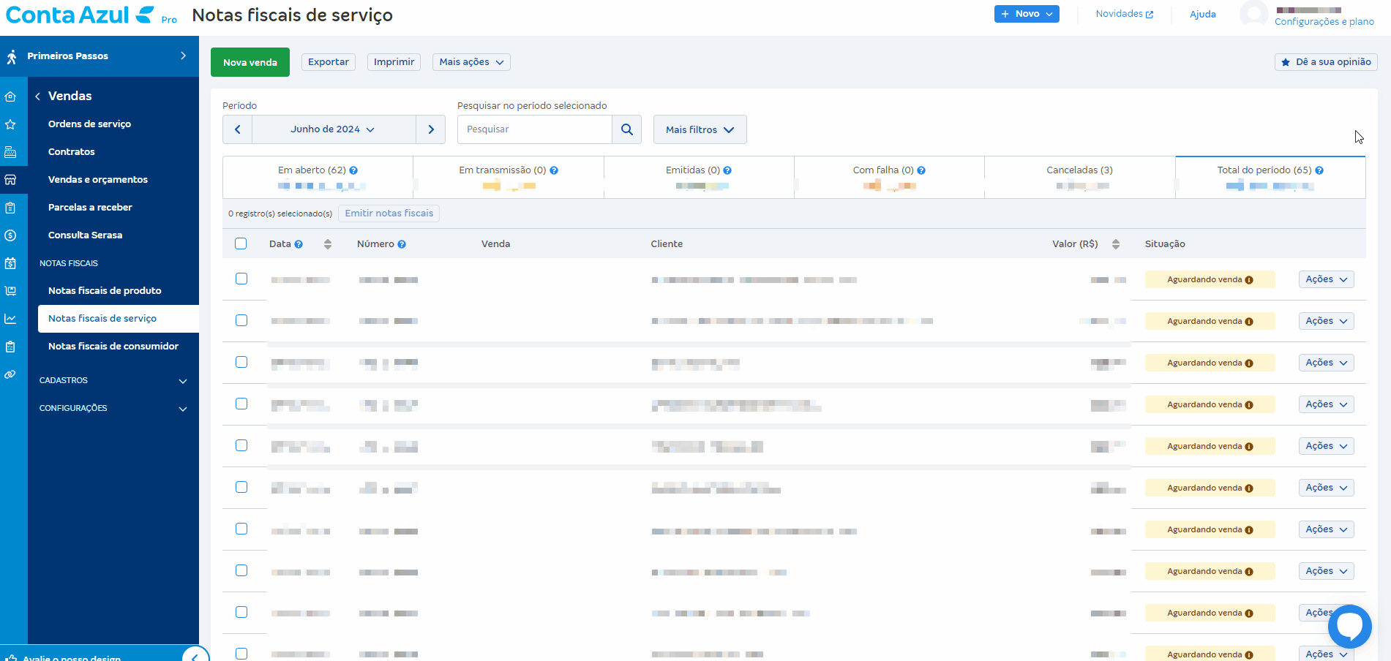Open Ações dropdown for the second row
The height and width of the screenshot is (661, 1391).
coord(1327,321)
